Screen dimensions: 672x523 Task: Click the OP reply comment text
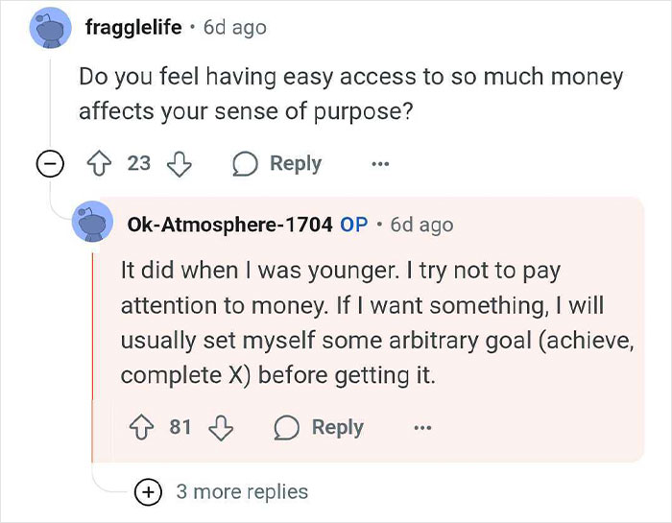coord(377,323)
